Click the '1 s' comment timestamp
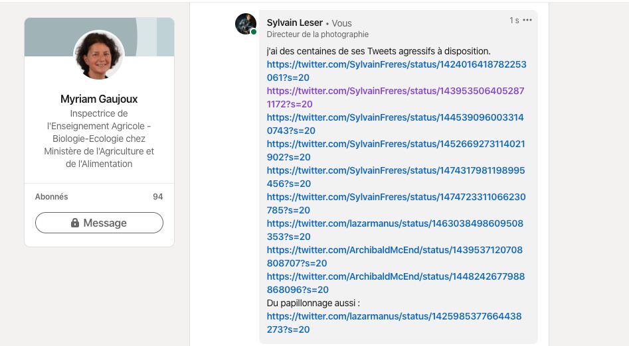Viewport: 629px width, 346px height. 514,21
